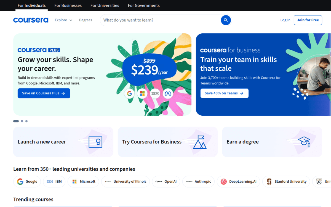Switch to the For Businesses tab
This screenshot has width=331, height=207.
tap(68, 5)
